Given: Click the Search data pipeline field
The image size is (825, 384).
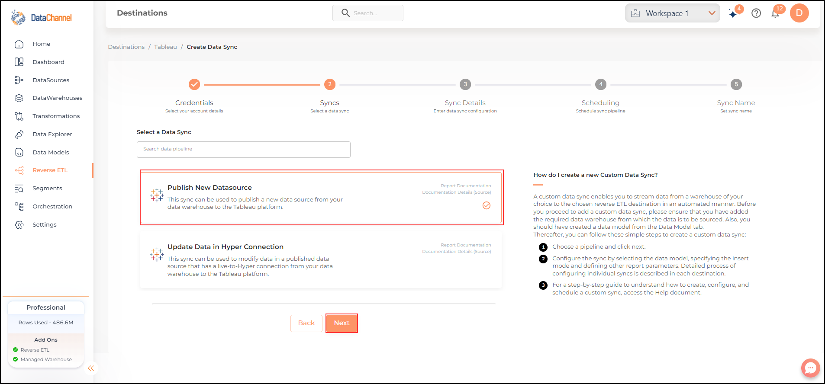Looking at the screenshot, I should click(244, 150).
